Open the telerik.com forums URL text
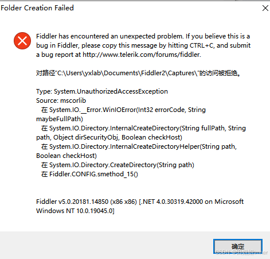 (142, 55)
